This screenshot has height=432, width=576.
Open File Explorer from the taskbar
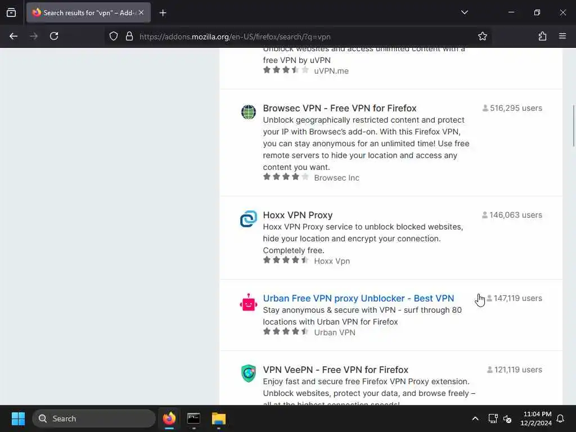[x=219, y=418]
